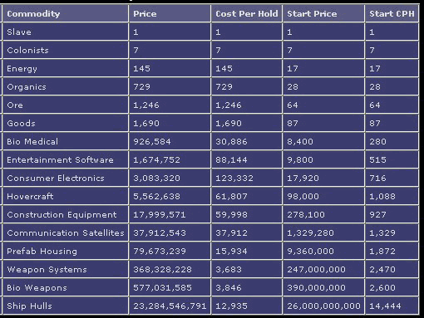
Task: Click the Energy commodity name
Action: [x=22, y=69]
